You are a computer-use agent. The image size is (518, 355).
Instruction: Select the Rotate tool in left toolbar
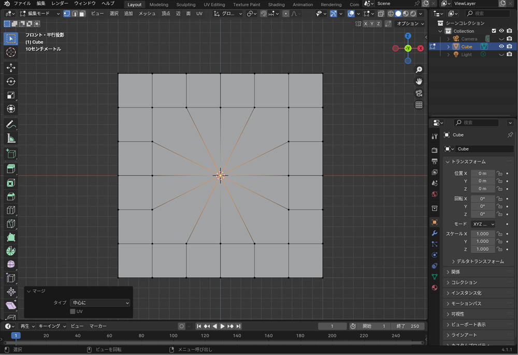pos(11,81)
